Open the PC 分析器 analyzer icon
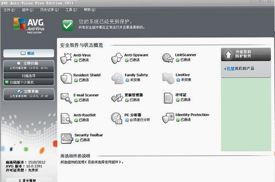This screenshot has height=182, width=275. tap(116, 118)
